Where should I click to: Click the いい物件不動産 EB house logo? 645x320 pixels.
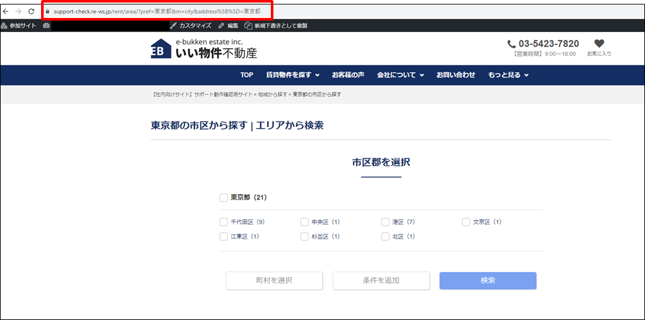point(161,49)
